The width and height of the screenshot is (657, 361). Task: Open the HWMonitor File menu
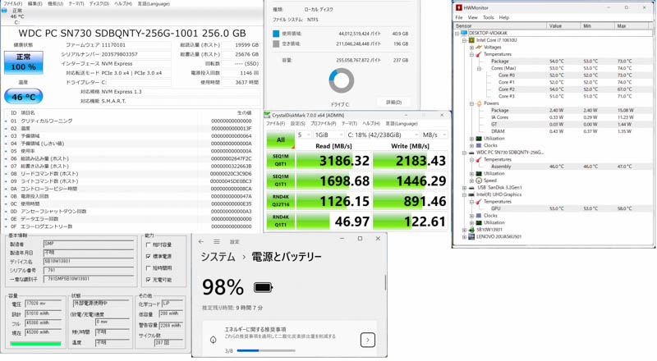point(459,17)
